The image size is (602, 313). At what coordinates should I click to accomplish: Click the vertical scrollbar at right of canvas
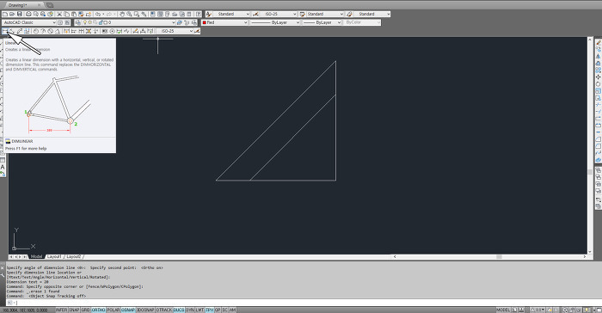coord(590,145)
